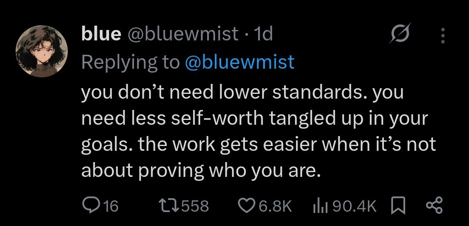
Task: Click the like count "6.8K"
Action: tap(275, 205)
